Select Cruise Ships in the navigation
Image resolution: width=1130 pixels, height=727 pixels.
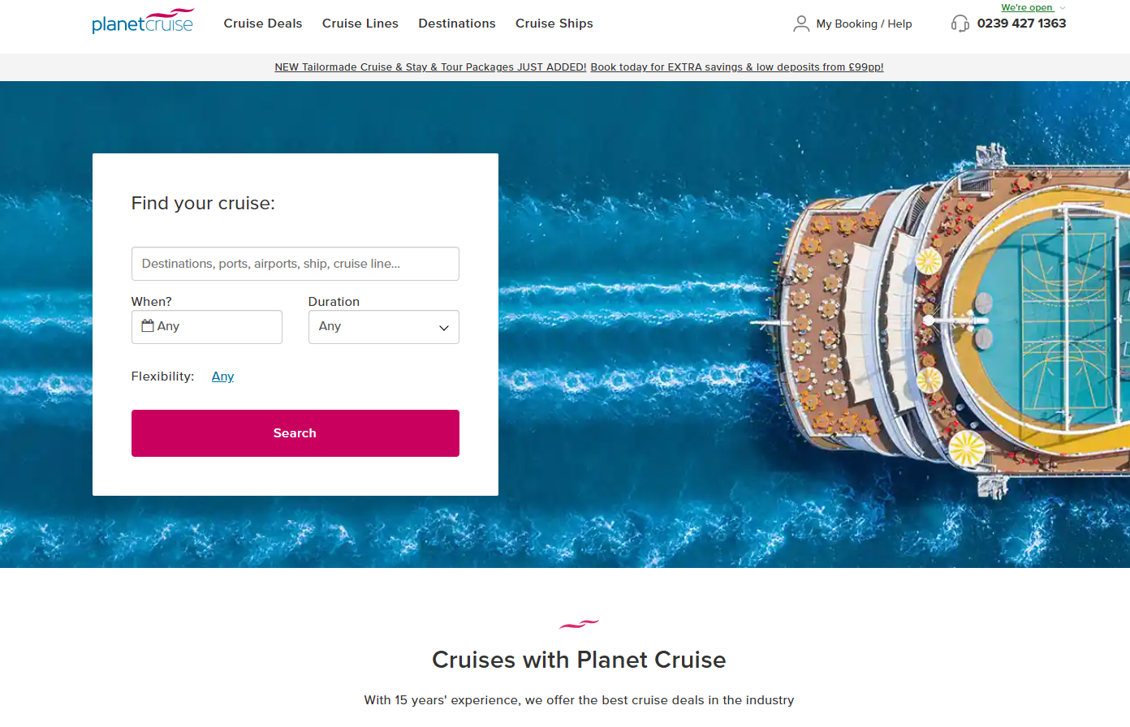554,24
